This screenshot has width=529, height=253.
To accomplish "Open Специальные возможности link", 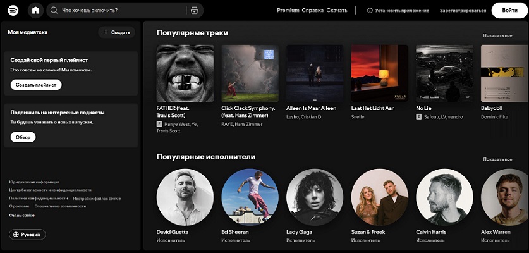I will point(60,206).
